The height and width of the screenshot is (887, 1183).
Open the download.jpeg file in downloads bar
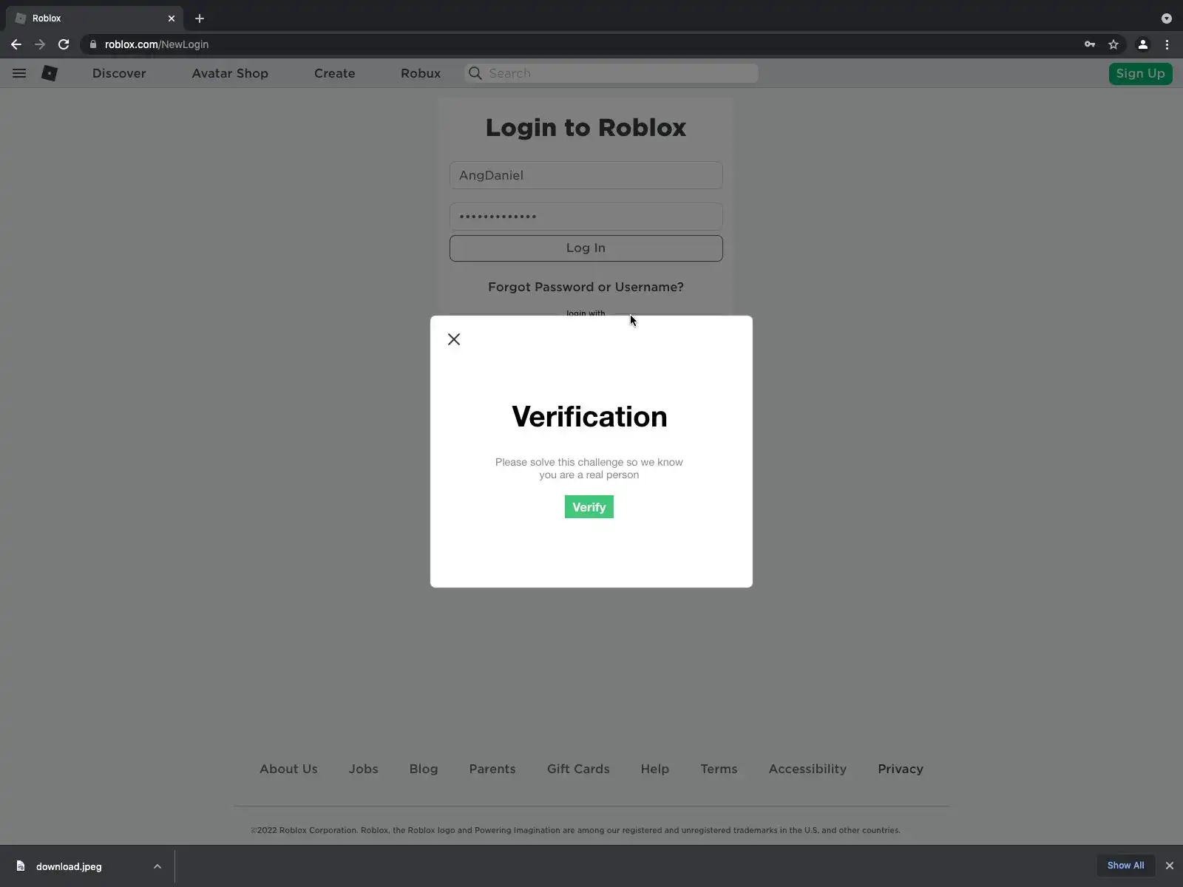pyautogui.click(x=69, y=866)
